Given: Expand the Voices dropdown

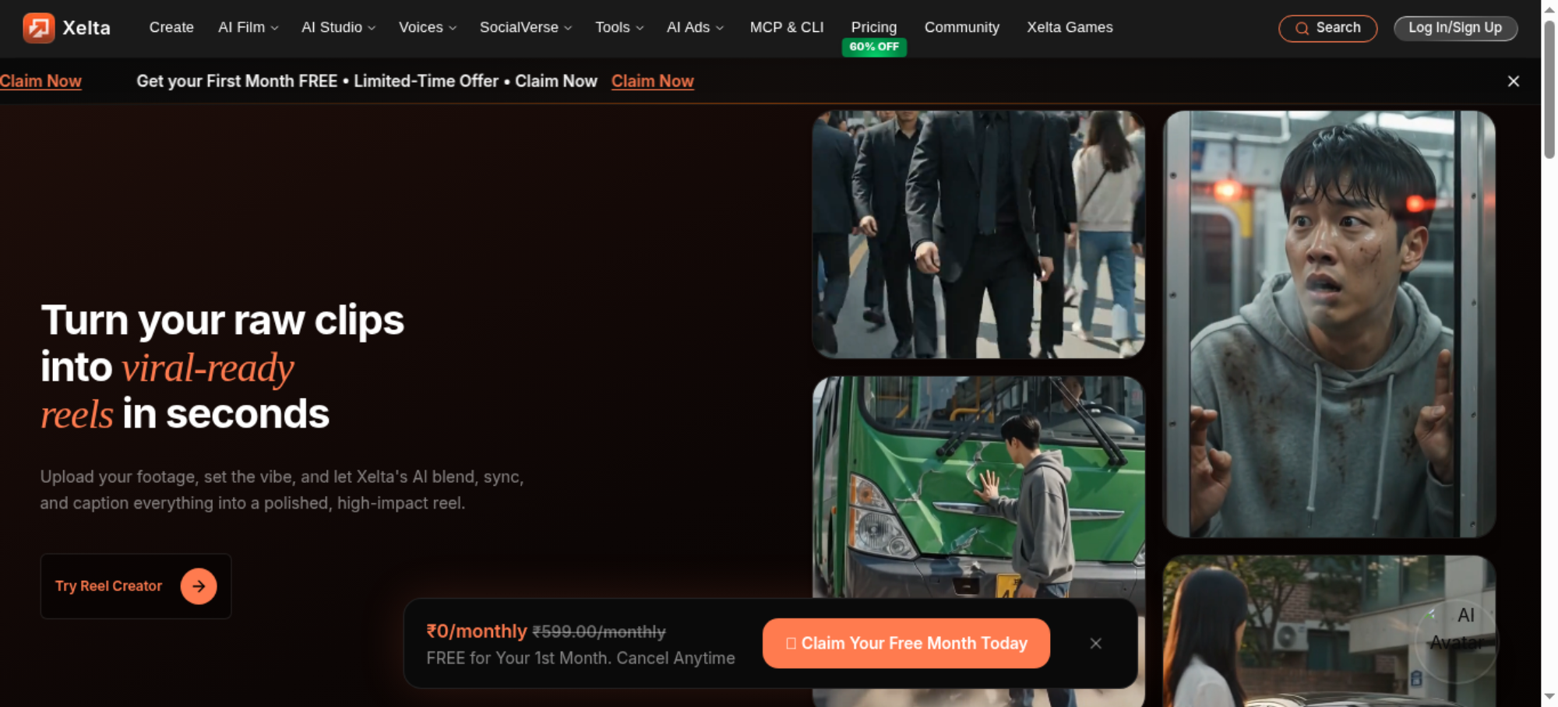Looking at the screenshot, I should tap(428, 27).
